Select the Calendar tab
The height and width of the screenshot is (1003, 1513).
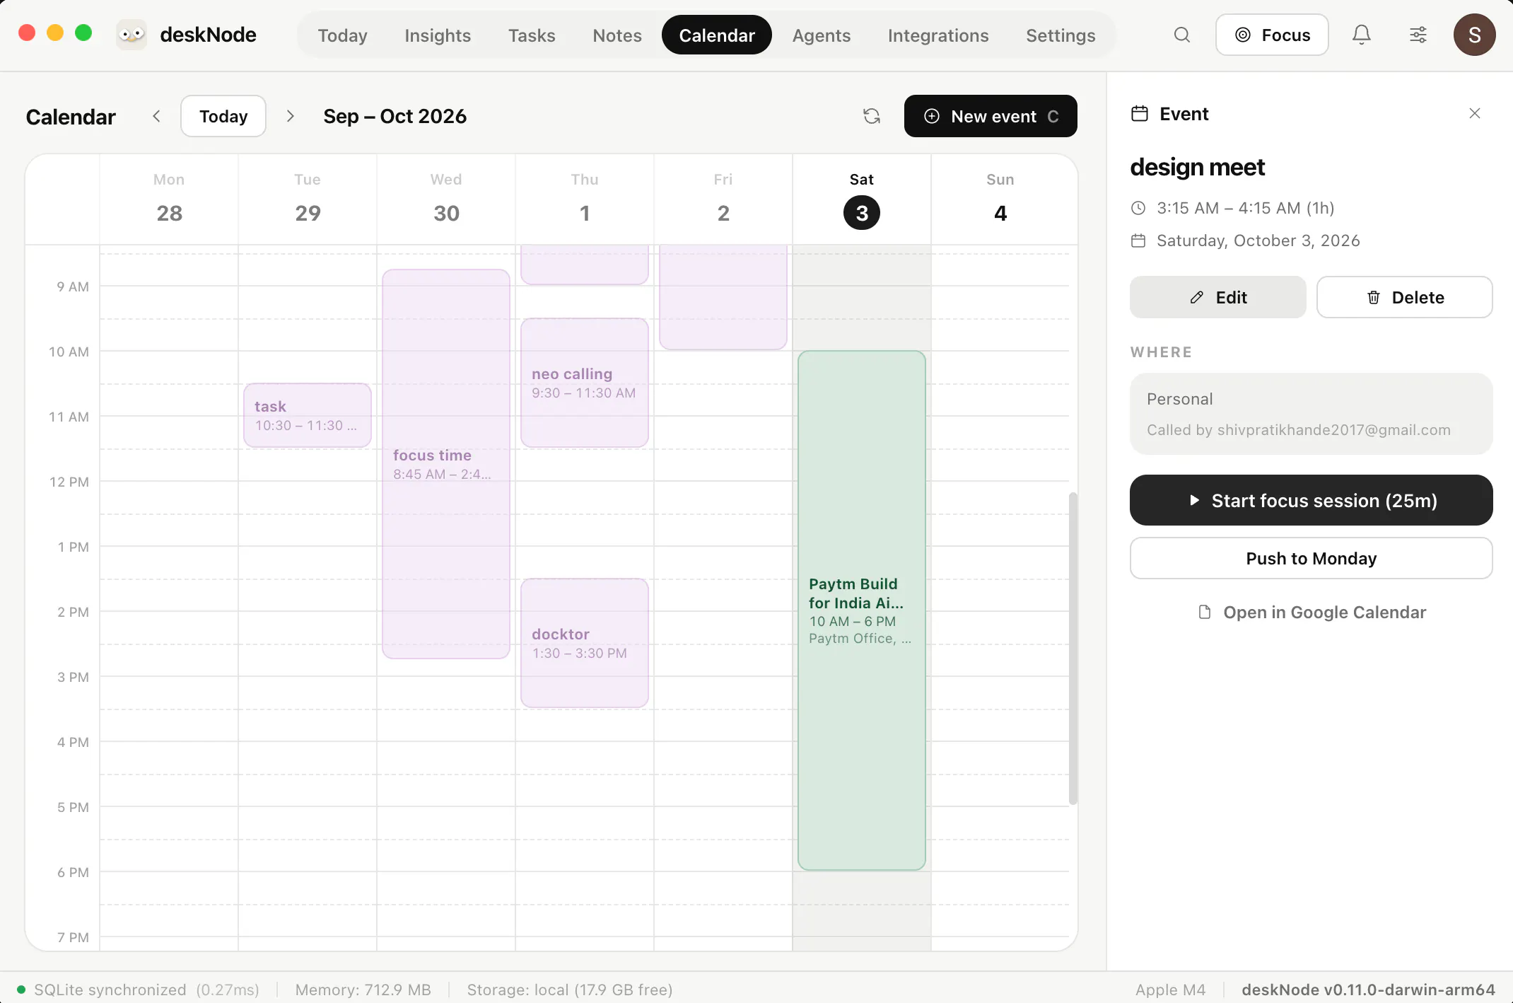tap(717, 35)
